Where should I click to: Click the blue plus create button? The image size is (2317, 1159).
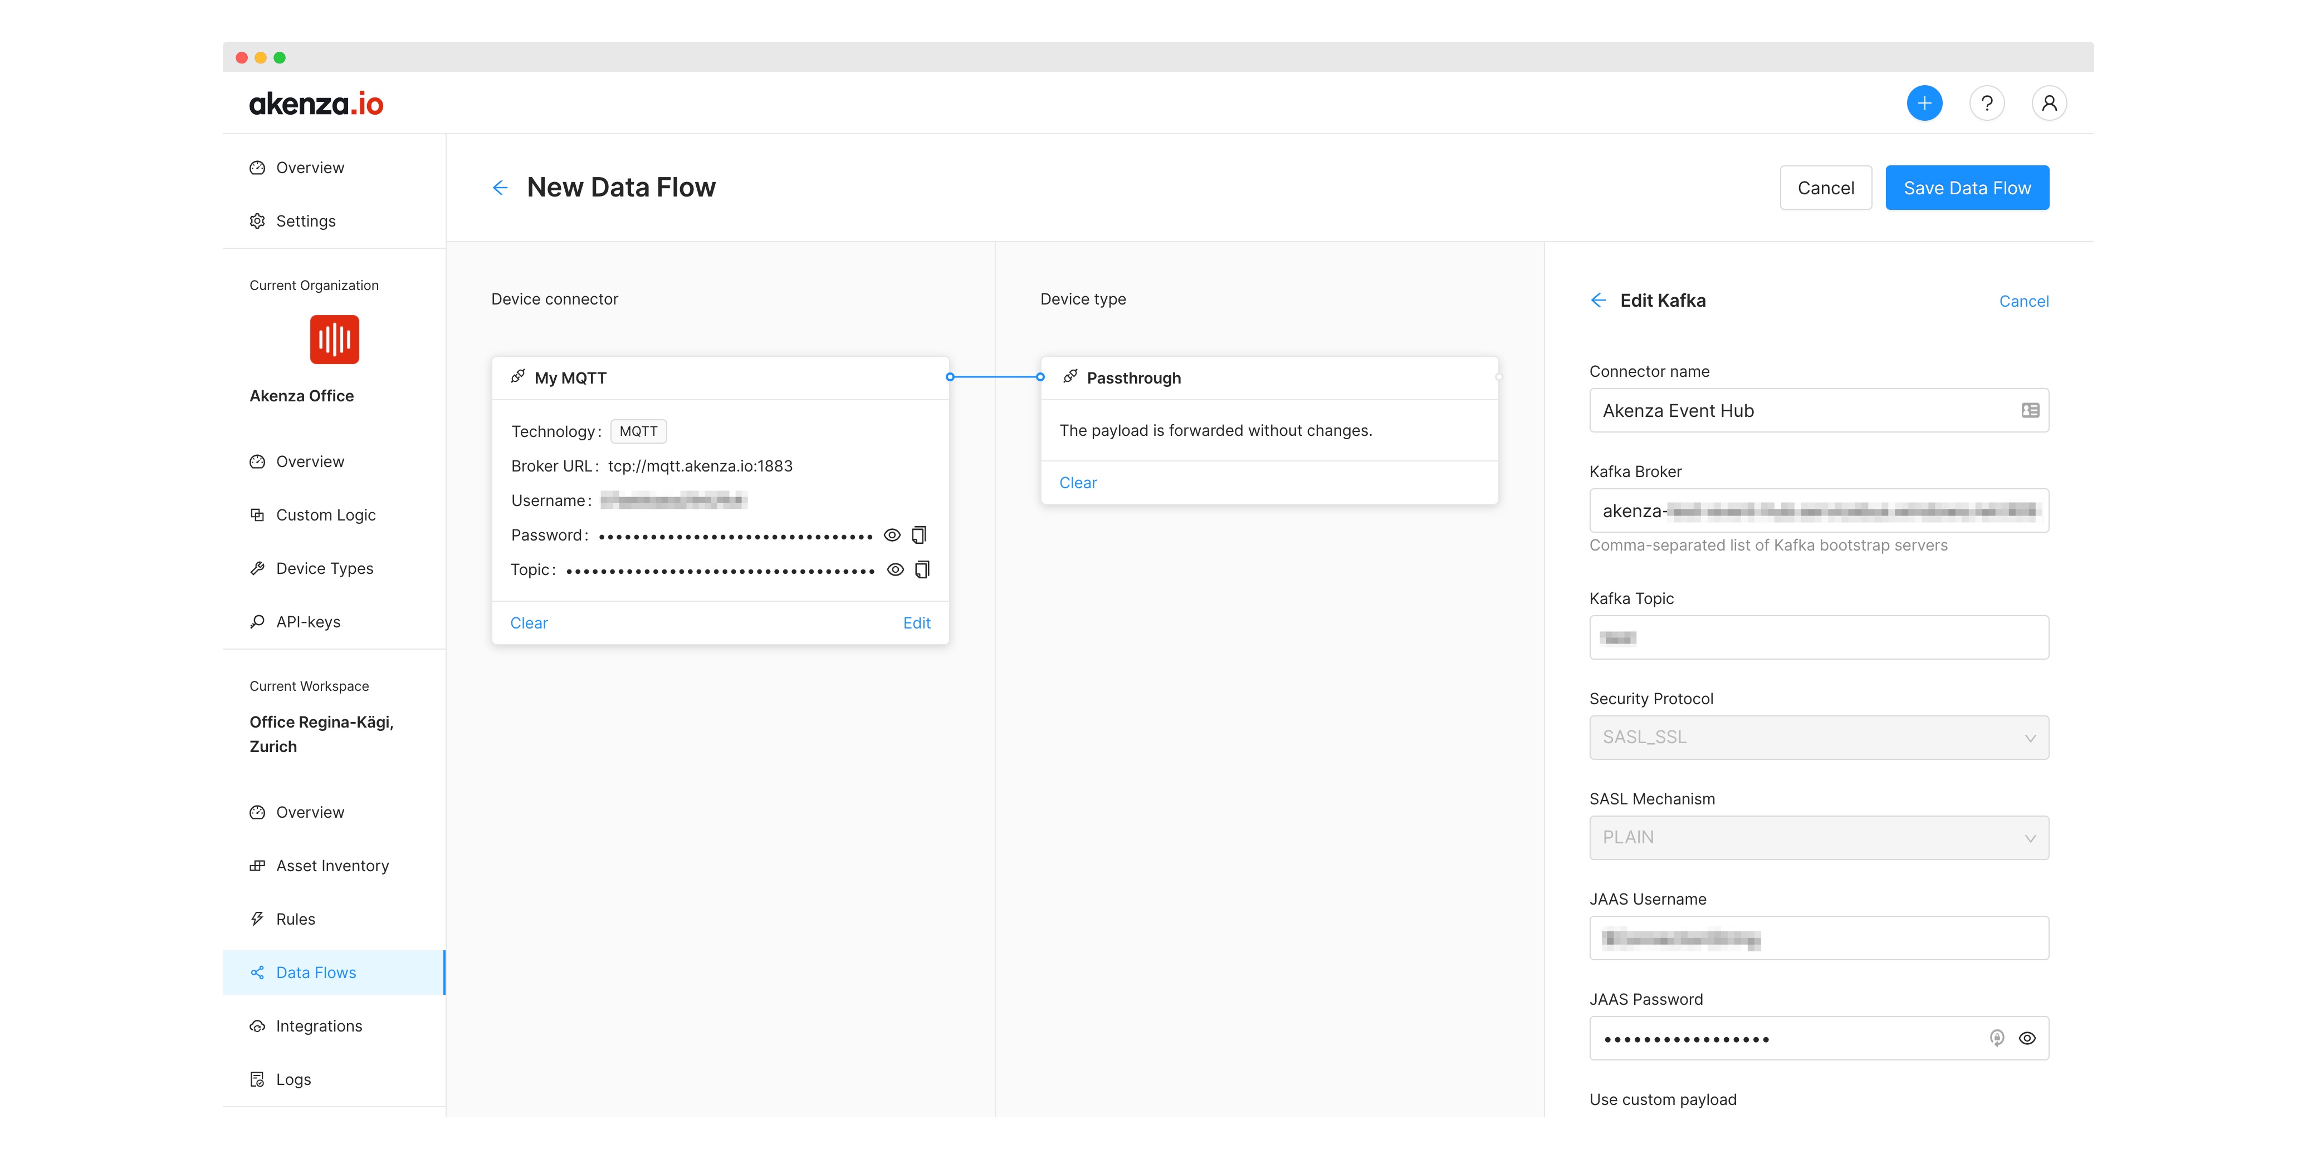[1924, 104]
